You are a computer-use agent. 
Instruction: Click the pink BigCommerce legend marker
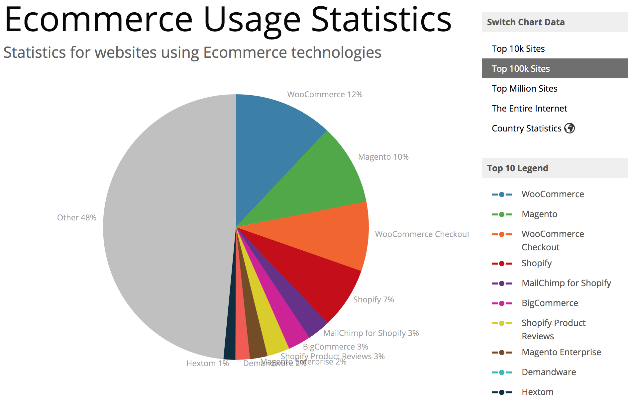pyautogui.click(x=502, y=303)
